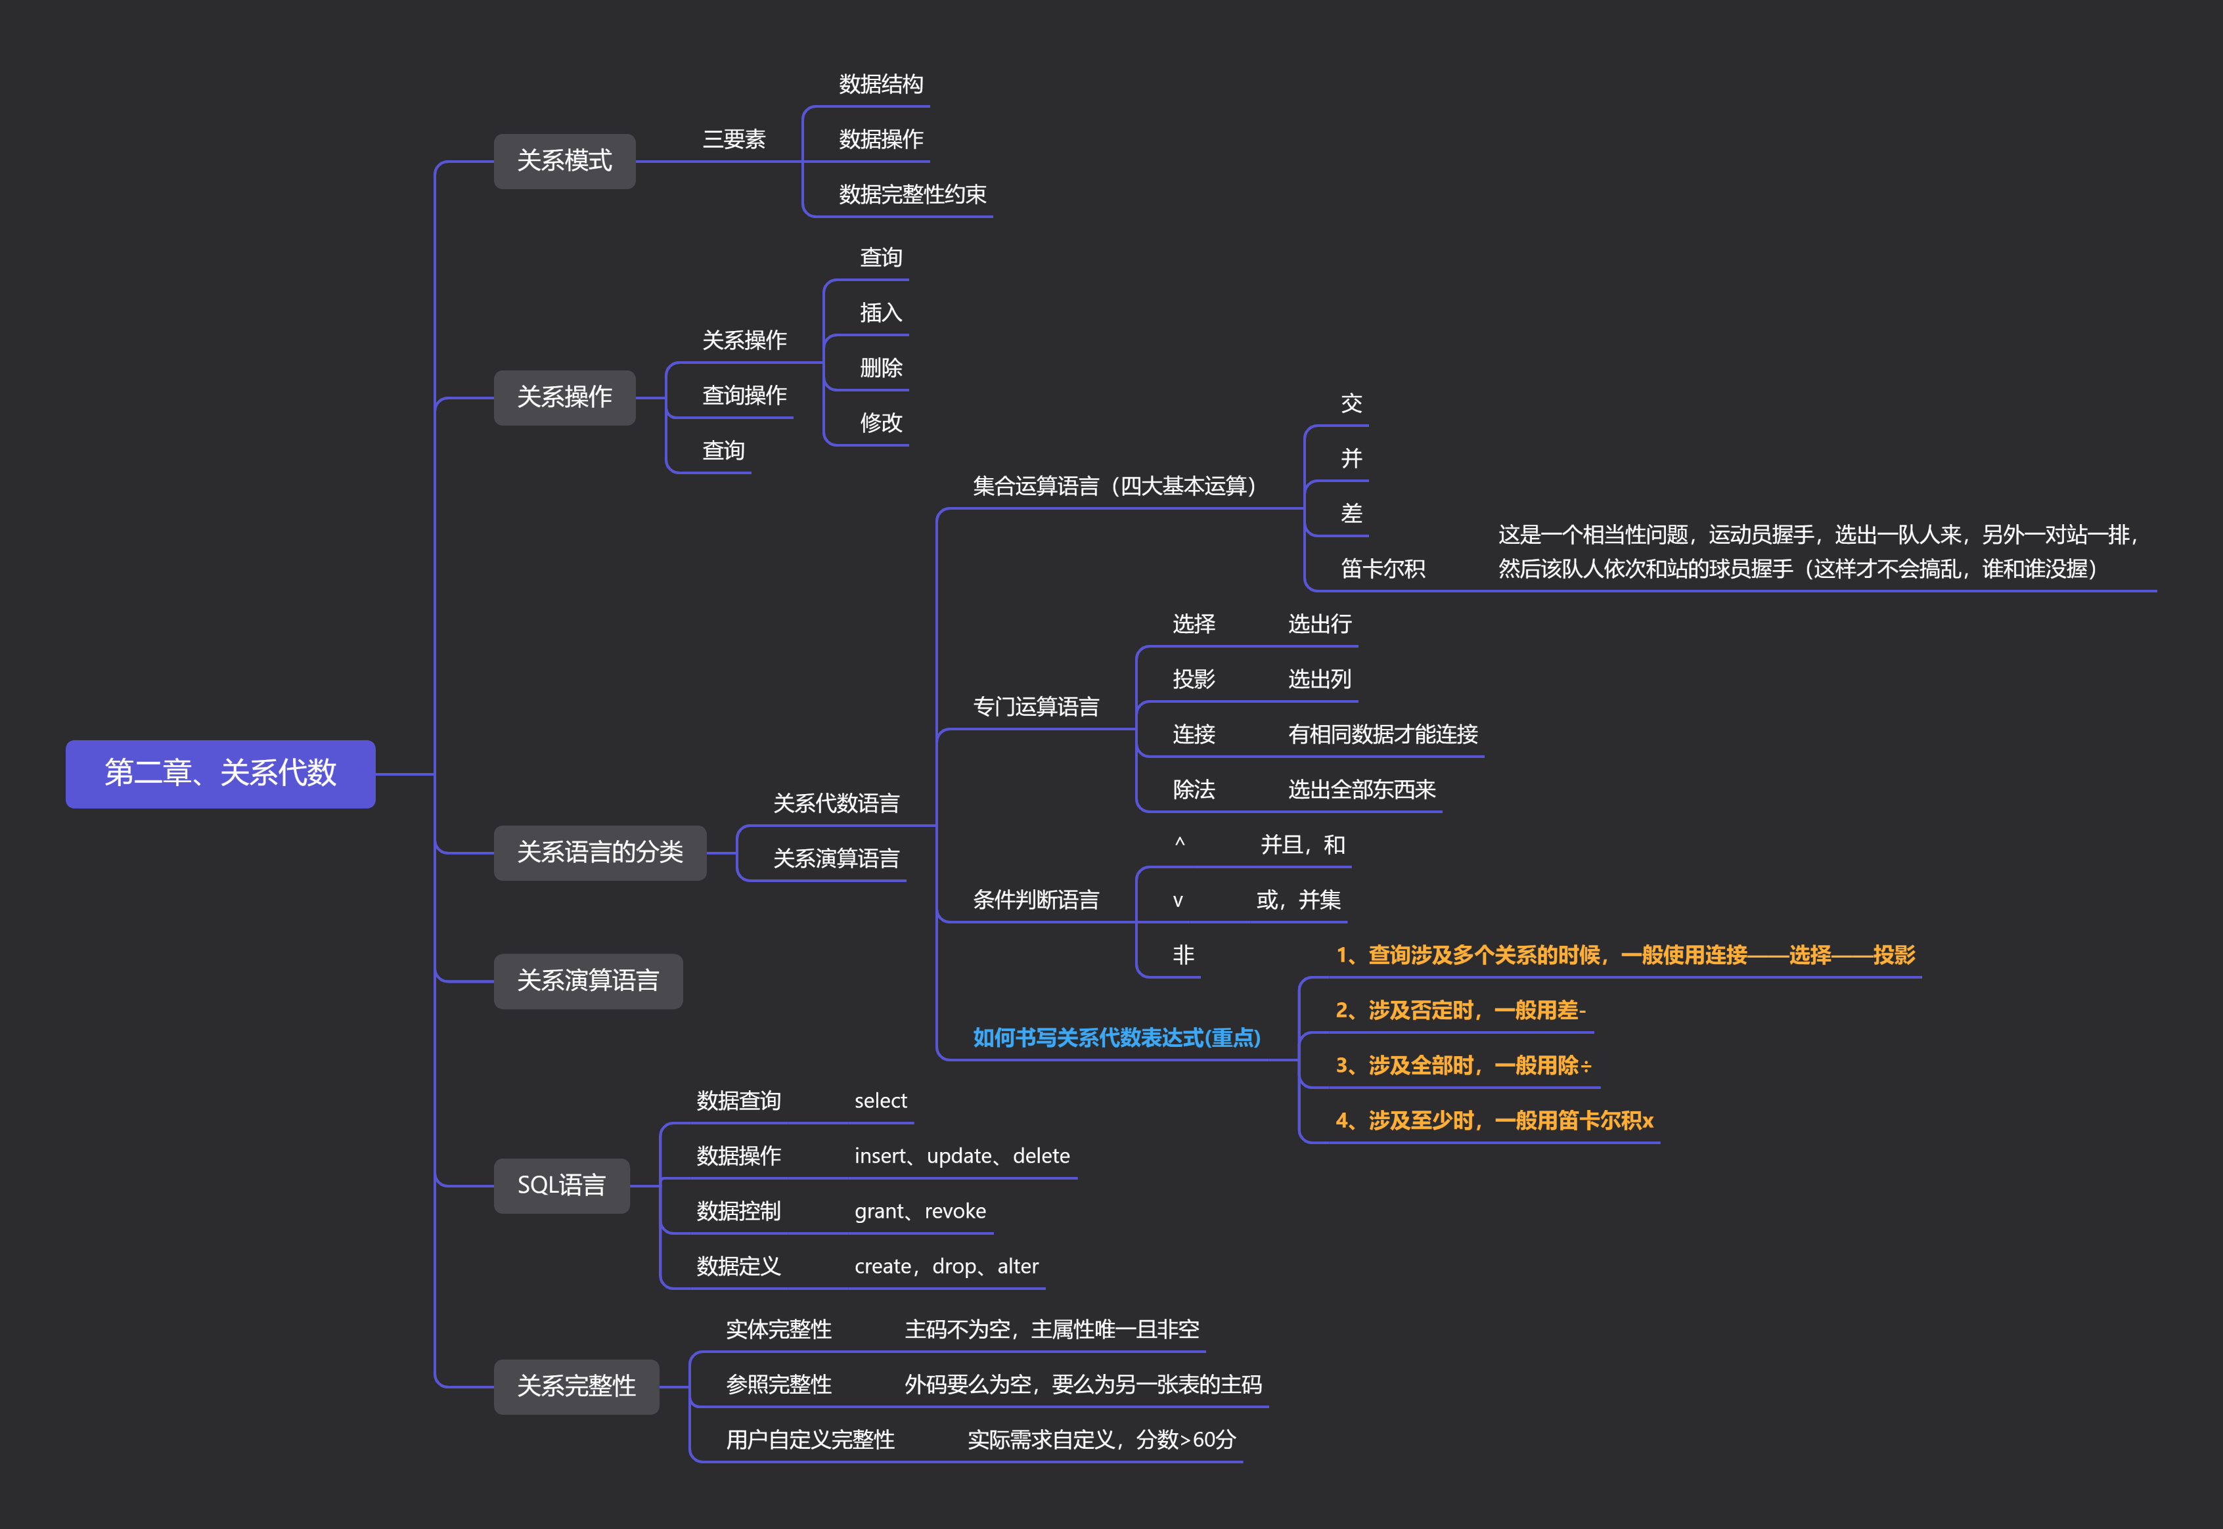Click the 差 leaf node
This screenshot has height=1529, width=2223.
click(1351, 514)
